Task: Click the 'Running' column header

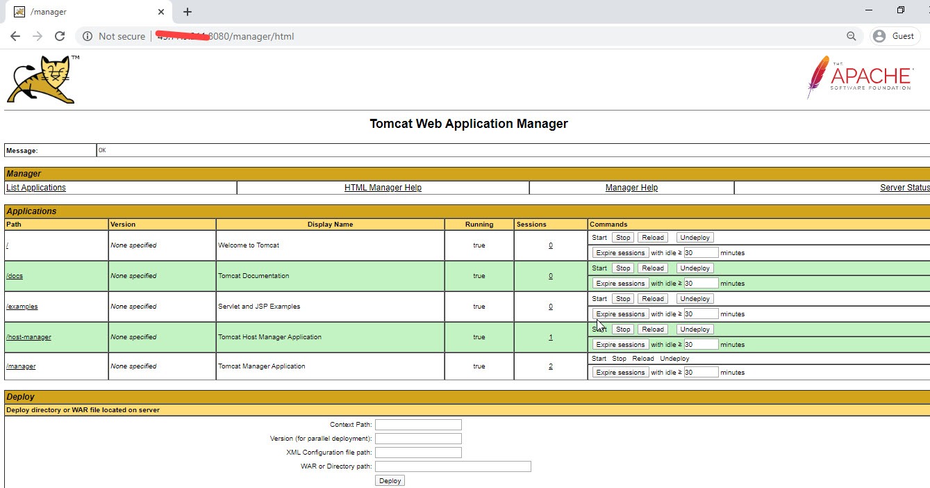Action: (x=479, y=225)
